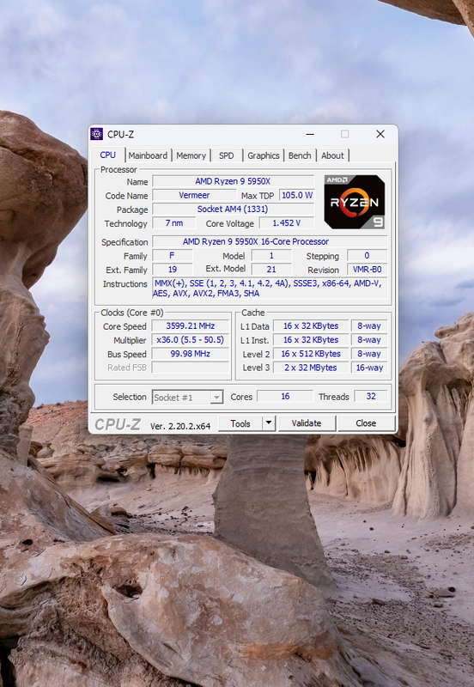Viewport: 474px width, 687px height.
Task: Click the Ext. Family value 19
Action: pyautogui.click(x=172, y=270)
